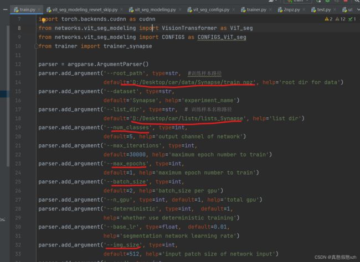Collapse the imports fold marker at line 10

(x=36, y=46)
